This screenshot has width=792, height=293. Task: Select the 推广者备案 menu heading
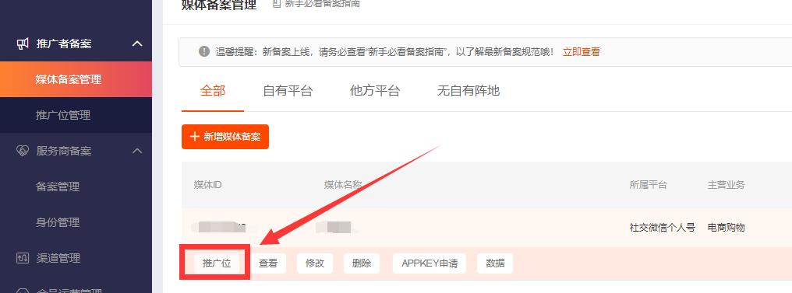tap(64, 44)
